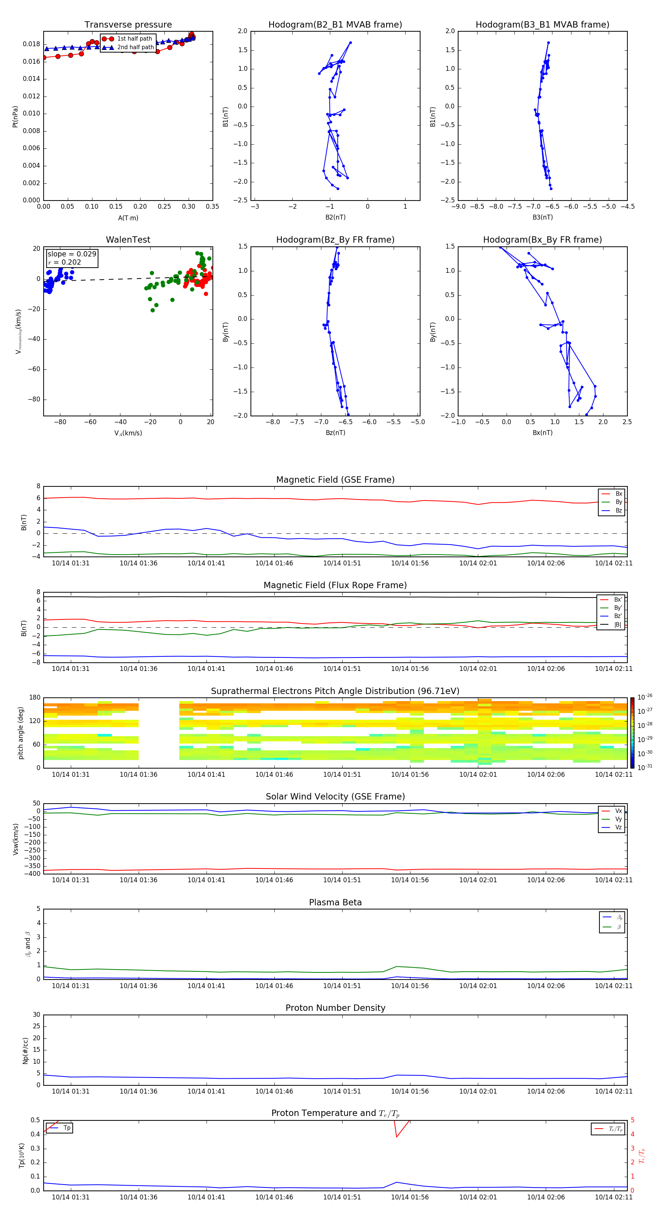Click the 10^-31 colorbar tick label

645,767
